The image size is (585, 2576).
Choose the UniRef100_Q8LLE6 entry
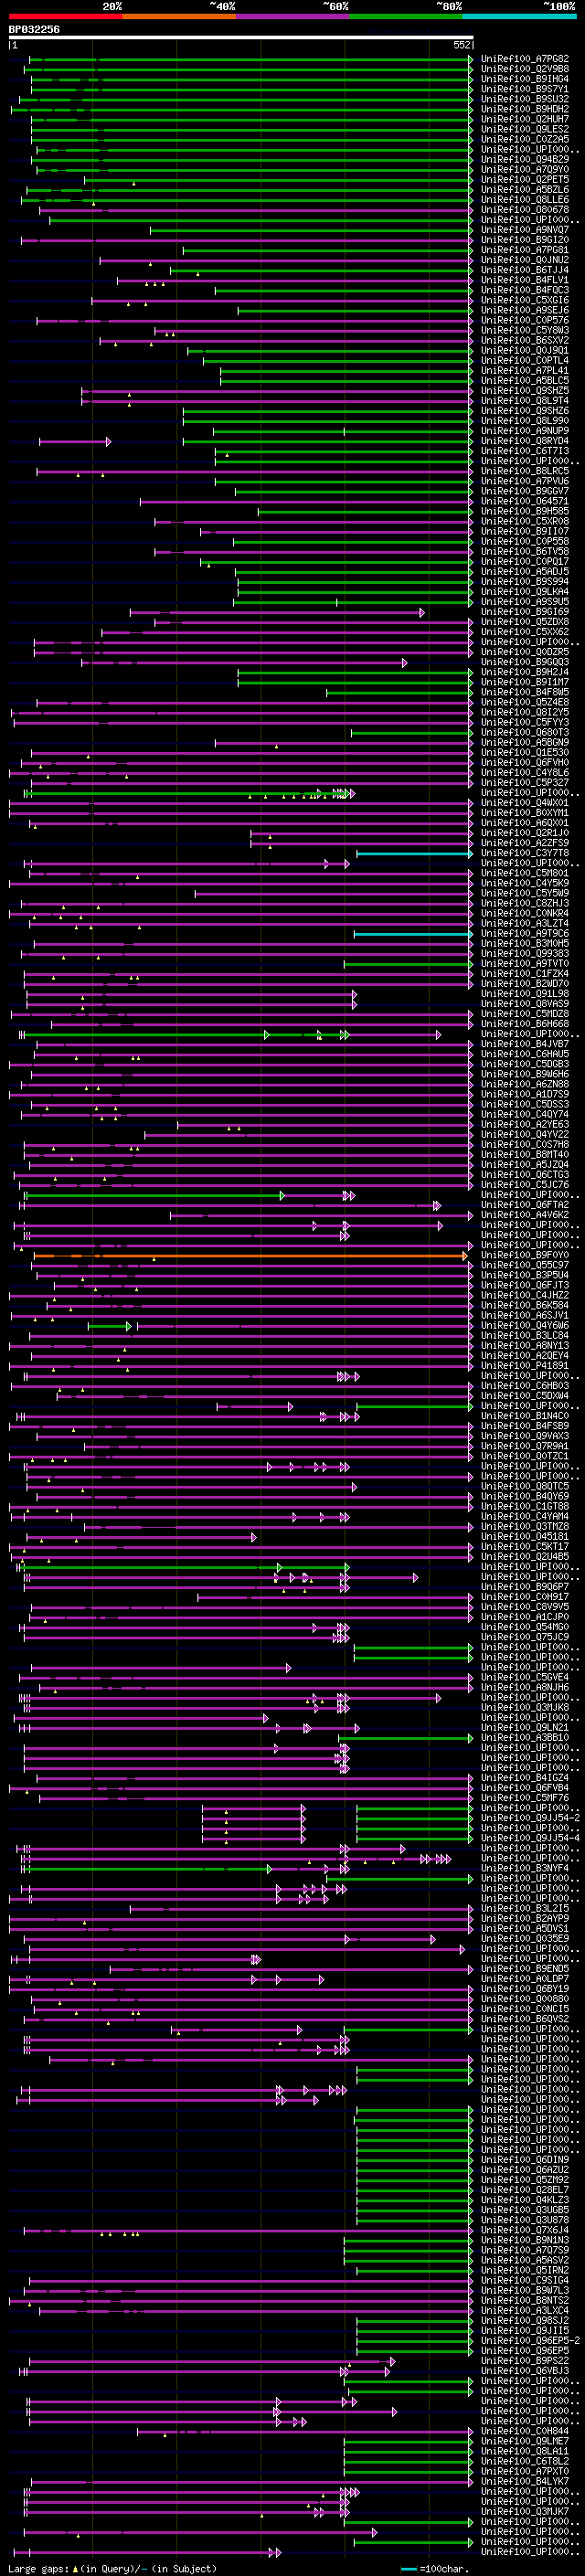[525, 200]
